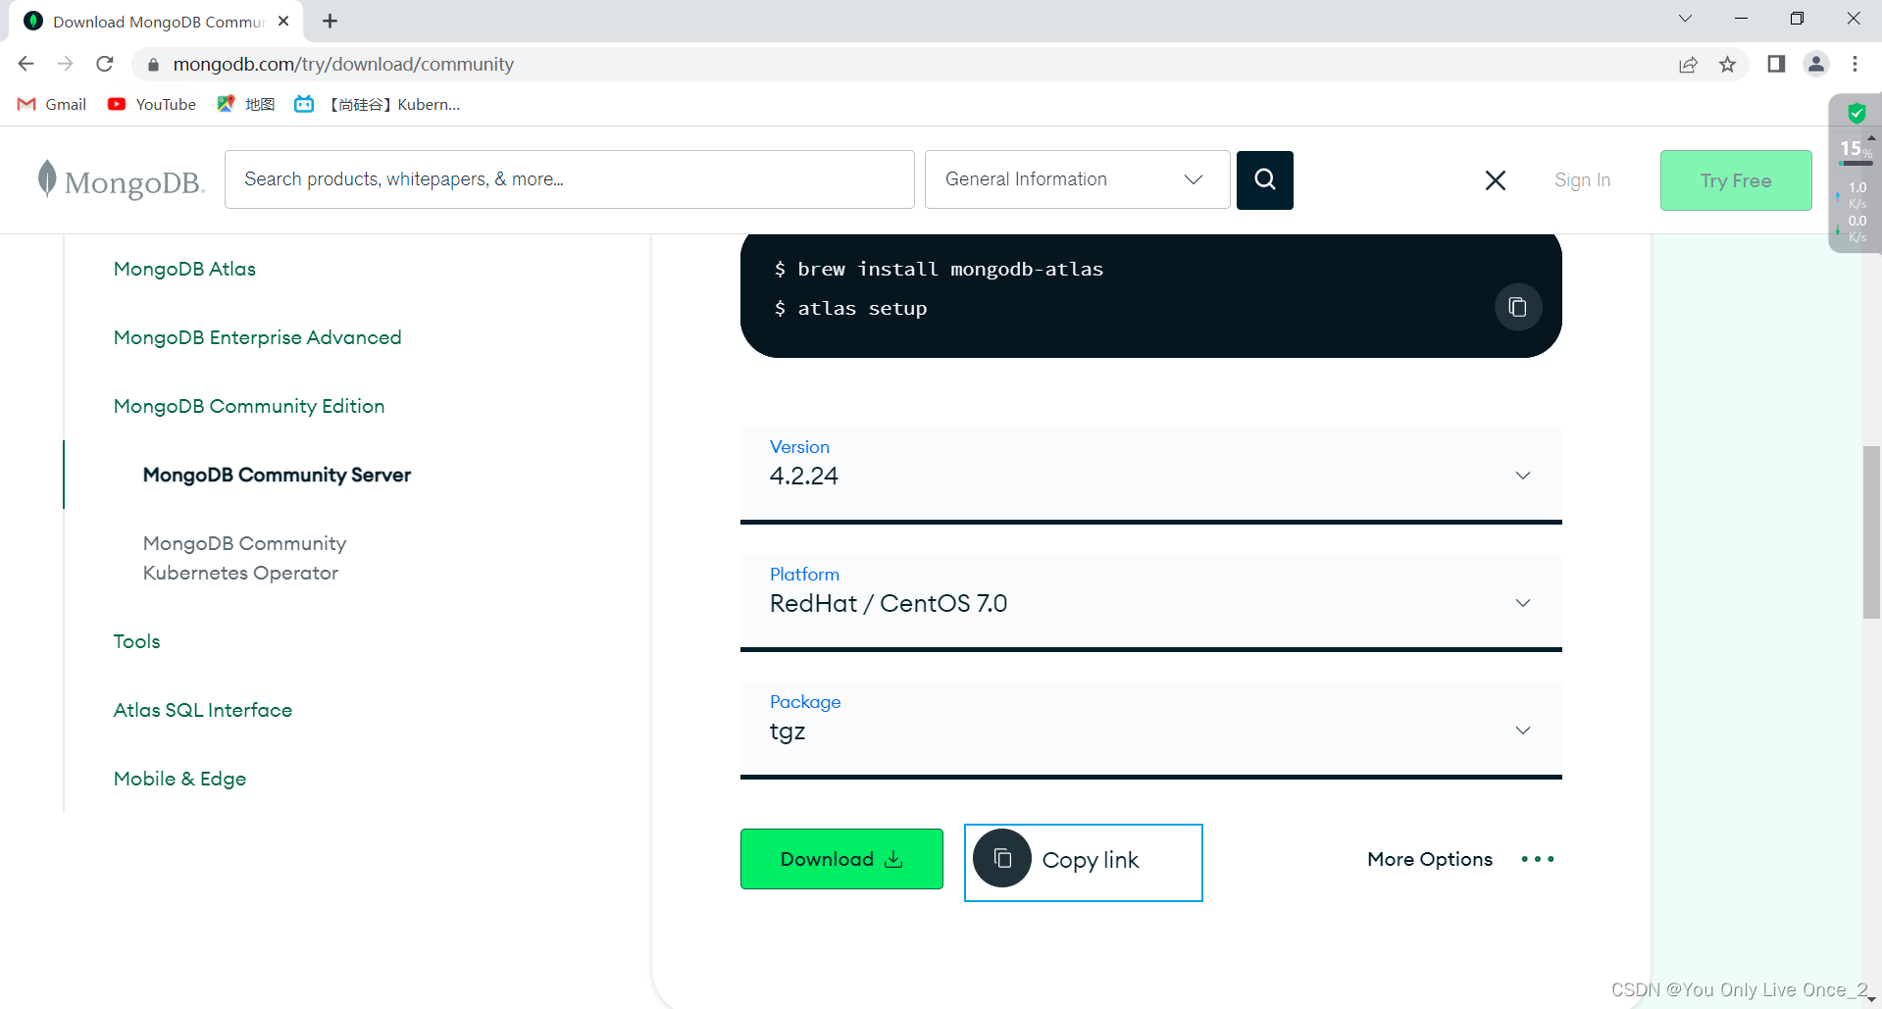Reload the current page
Image resolution: width=1882 pixels, height=1009 pixels.
[x=105, y=64]
